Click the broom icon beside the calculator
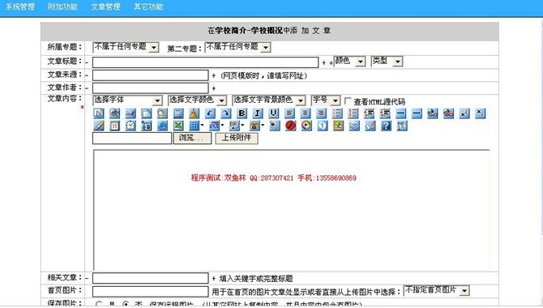Viewport: 543px width, 308px height. pos(194,113)
